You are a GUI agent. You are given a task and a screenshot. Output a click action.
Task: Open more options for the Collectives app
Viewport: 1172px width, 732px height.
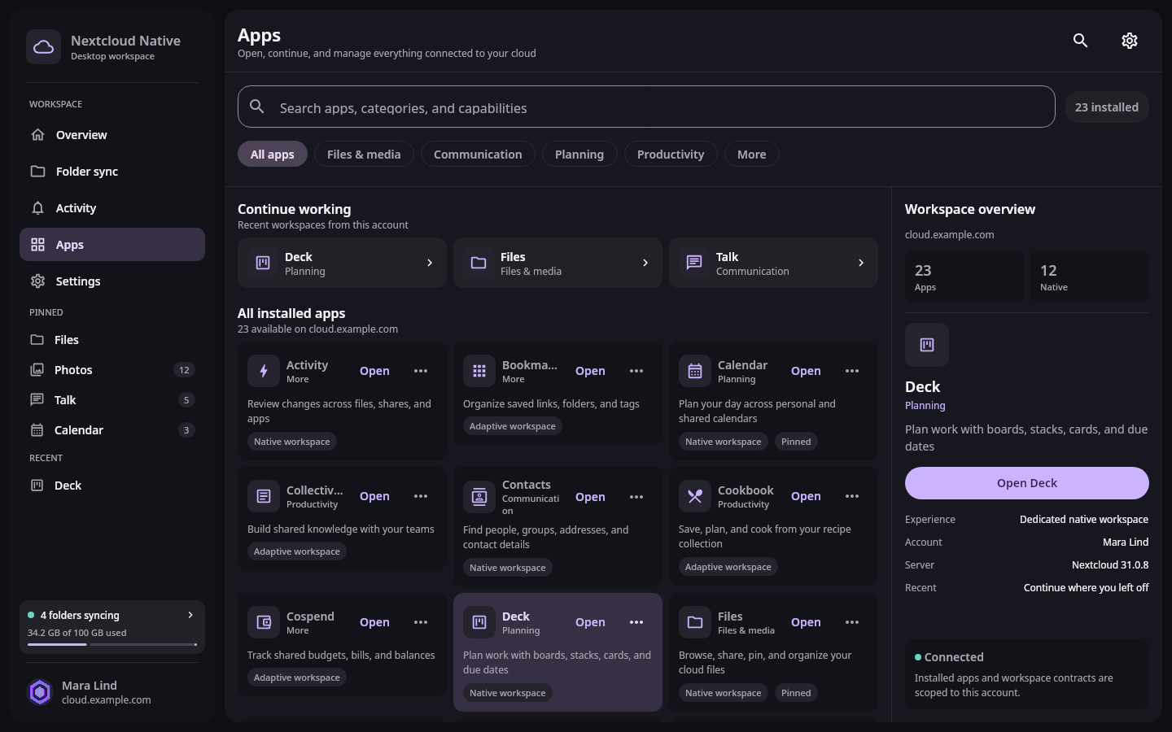(421, 496)
